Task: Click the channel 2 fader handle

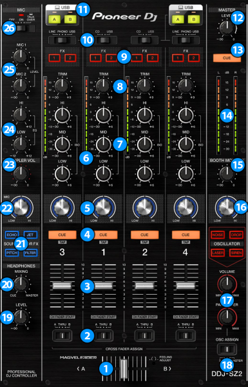Action: click(x=145, y=286)
